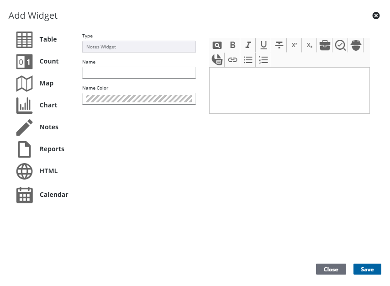Click the magnifier checkmark icon
Viewport: 390px width, 286px height.
pyautogui.click(x=340, y=45)
